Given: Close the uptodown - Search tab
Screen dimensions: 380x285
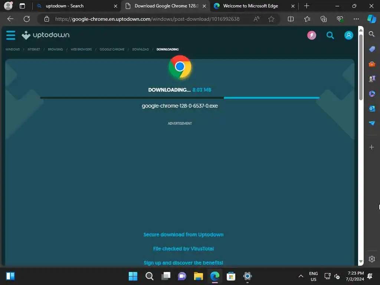Looking at the screenshot, I should click(116, 6).
